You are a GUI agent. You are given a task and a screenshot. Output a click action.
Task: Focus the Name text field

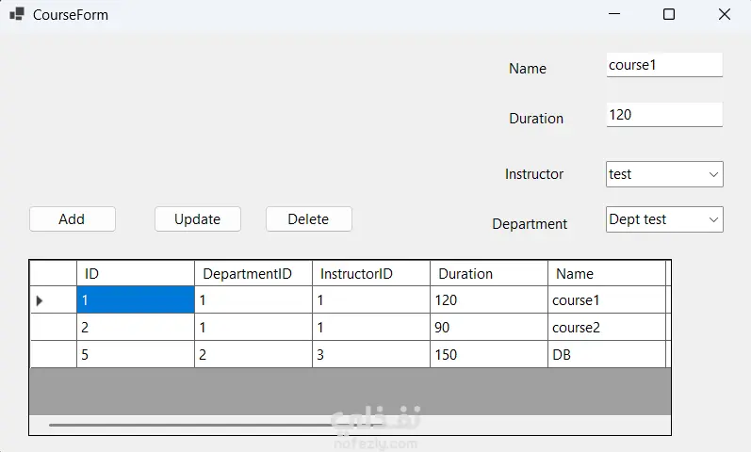[663, 65]
